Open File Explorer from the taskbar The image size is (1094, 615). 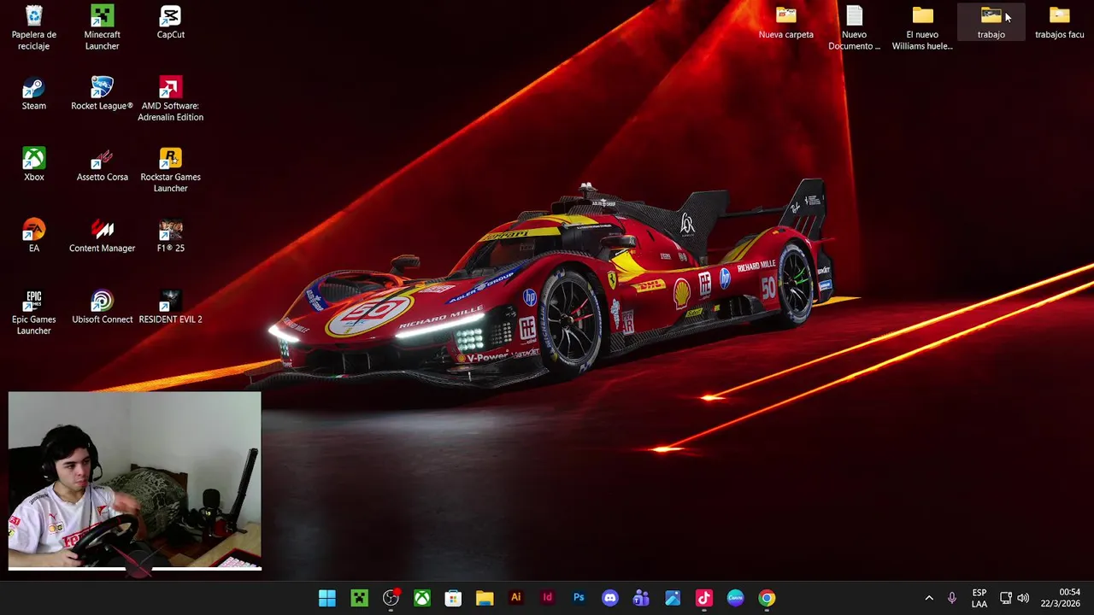[485, 598]
